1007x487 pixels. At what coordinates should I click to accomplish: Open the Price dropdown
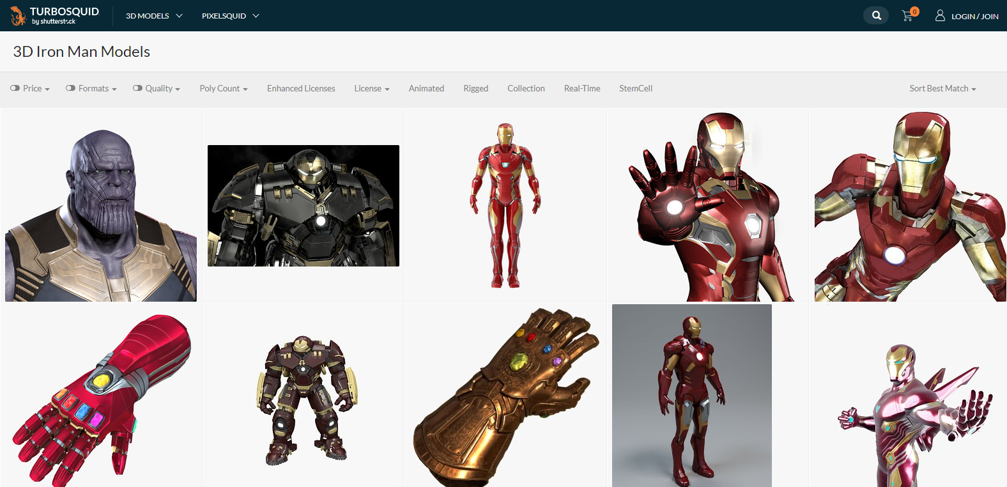point(36,88)
